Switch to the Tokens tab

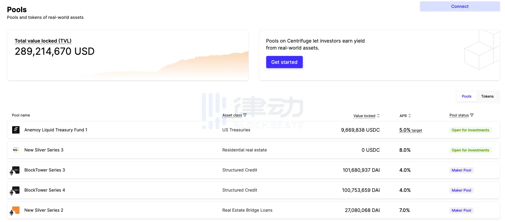(487, 96)
